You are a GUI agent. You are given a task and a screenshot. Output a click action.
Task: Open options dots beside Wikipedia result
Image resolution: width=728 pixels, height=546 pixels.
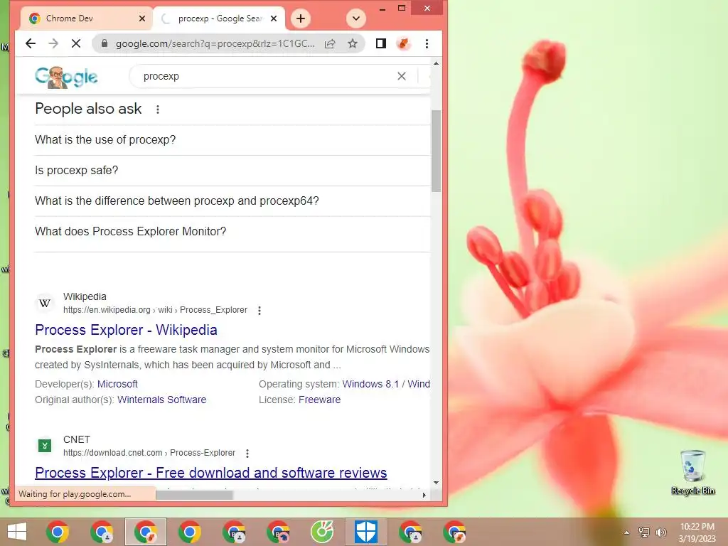(x=259, y=310)
